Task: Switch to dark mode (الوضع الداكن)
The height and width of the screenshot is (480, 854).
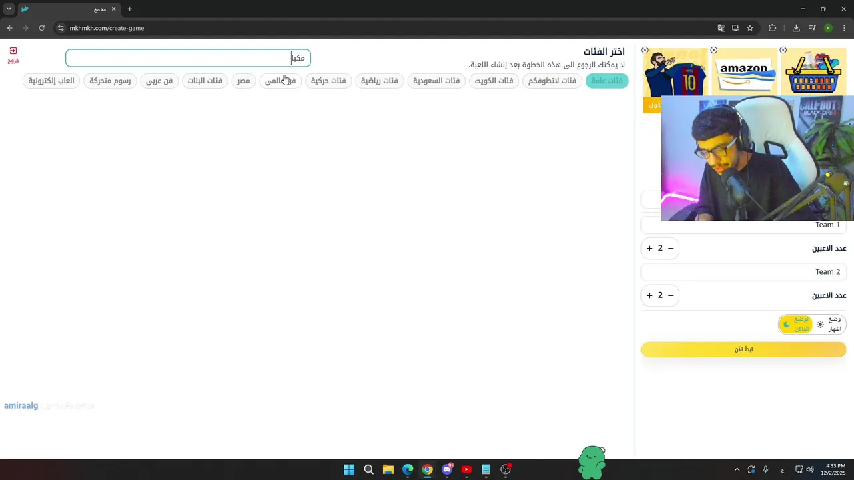Action: pyautogui.click(x=796, y=325)
